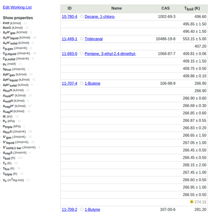The height and width of the screenshot is (213, 214).
Task: Open the Decane, 1-chloro- compound page
Action: coord(100,17)
